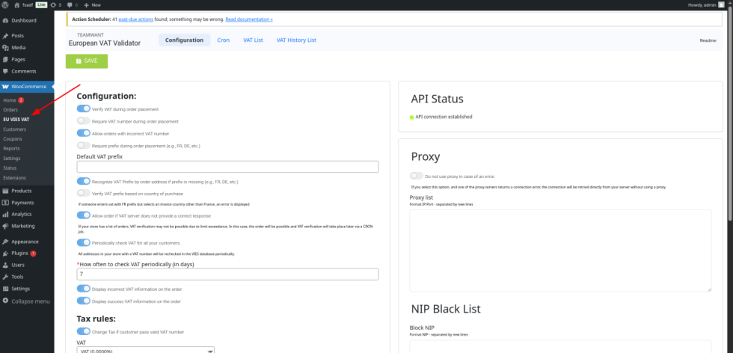Disable Periodically check VAT for all customers
Viewport: 733px width, 353px height.
(84, 242)
